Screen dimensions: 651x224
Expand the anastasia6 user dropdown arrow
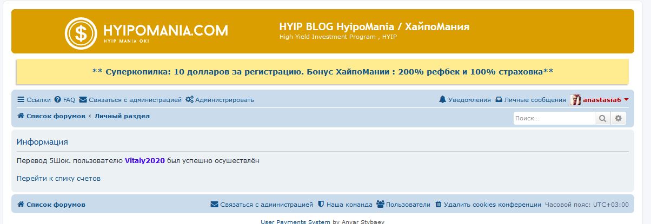[626, 100]
